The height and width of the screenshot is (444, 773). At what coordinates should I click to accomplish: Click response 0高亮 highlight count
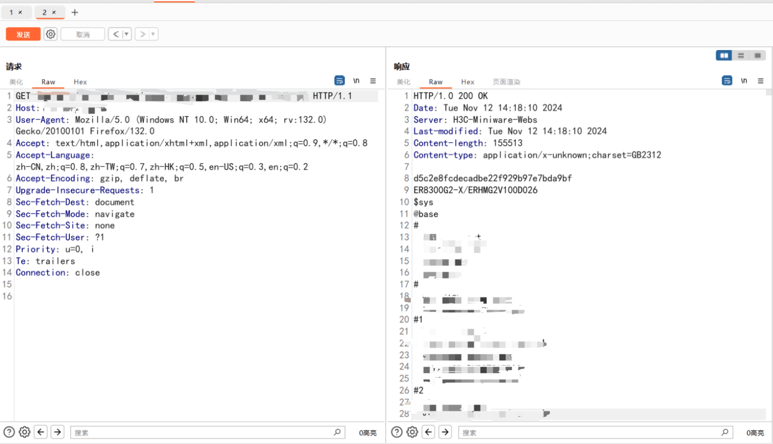(x=755, y=433)
